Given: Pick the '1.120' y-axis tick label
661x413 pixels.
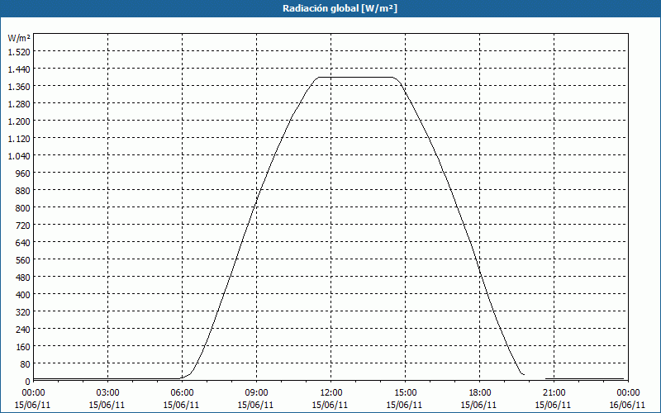Looking at the screenshot, I should click(x=19, y=139).
